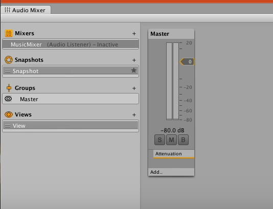This screenshot has width=273, height=209.
Task: Click the -60 dB scale label
Action: click(x=188, y=111)
